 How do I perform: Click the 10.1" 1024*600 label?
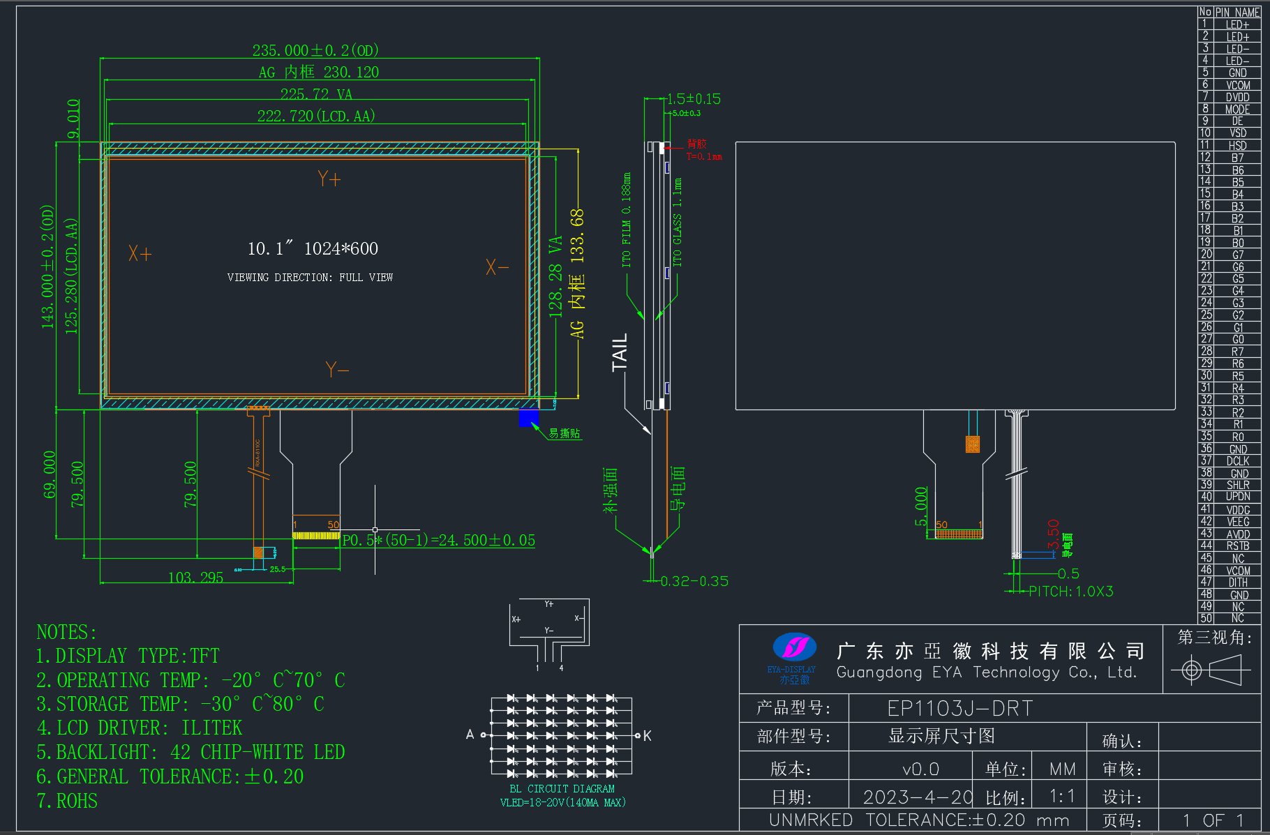313,248
